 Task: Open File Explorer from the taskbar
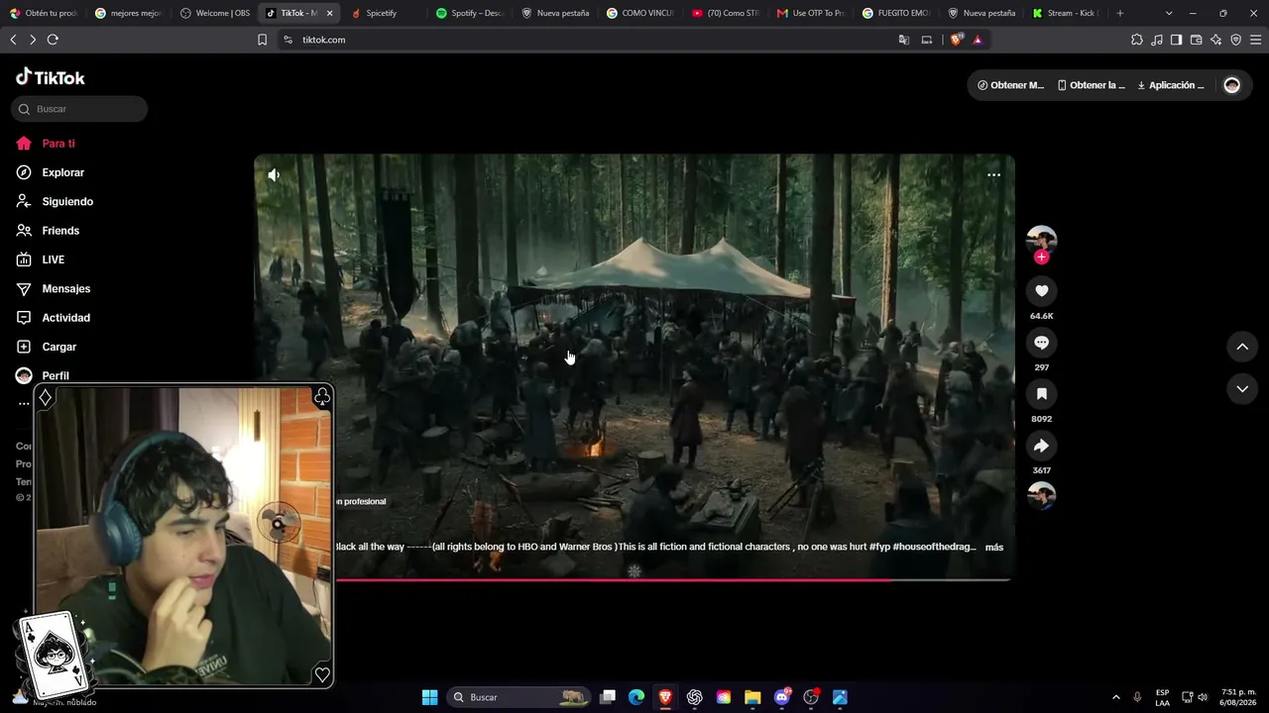752,697
